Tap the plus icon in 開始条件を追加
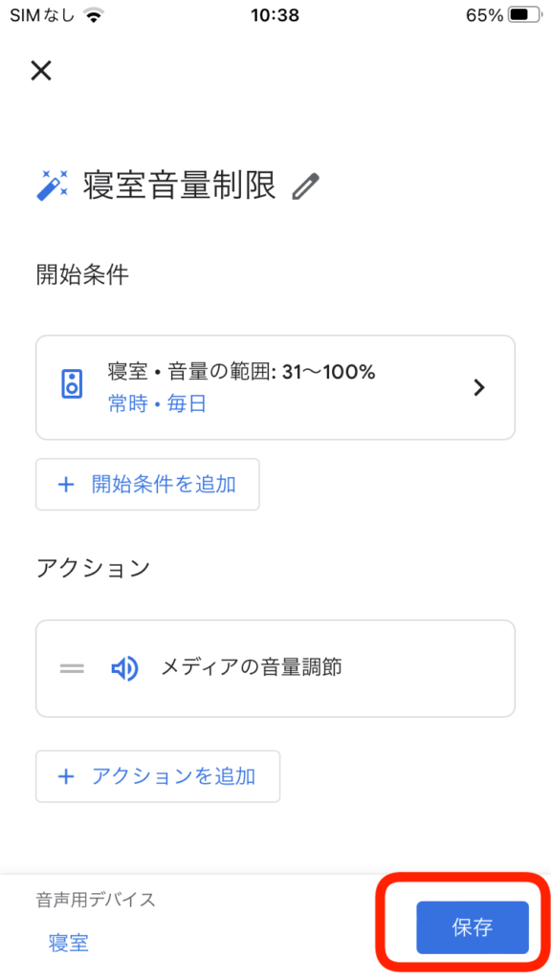The height and width of the screenshot is (979, 551). point(66,485)
